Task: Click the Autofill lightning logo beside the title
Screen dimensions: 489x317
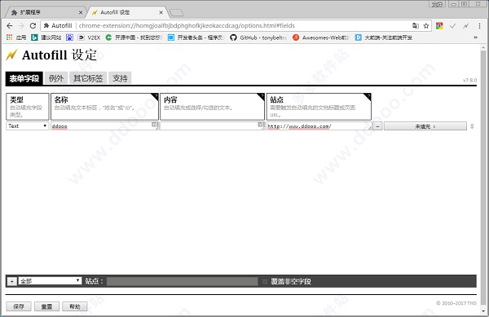Action: [x=11, y=55]
